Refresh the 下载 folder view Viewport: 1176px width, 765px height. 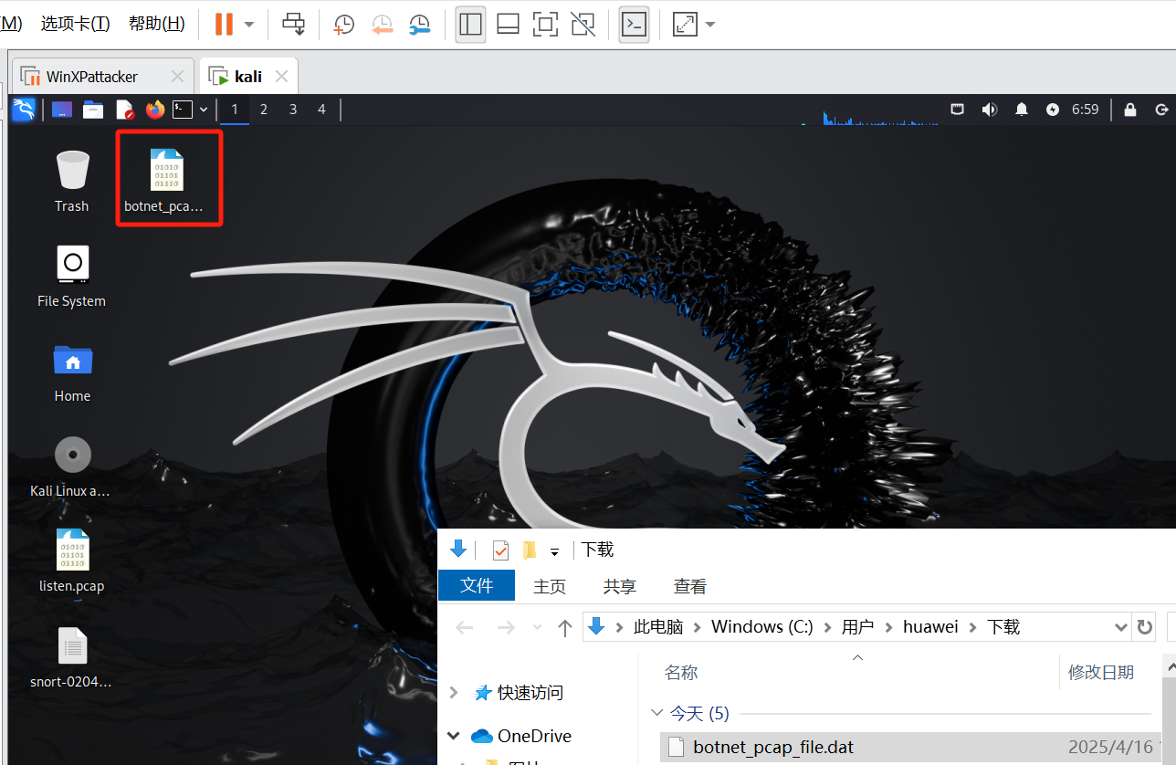[1144, 627]
